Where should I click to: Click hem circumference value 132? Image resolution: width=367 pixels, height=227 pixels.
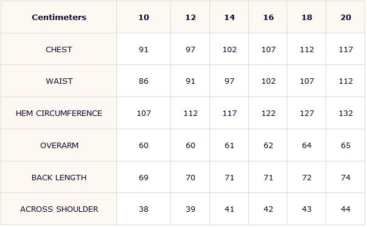click(x=346, y=113)
